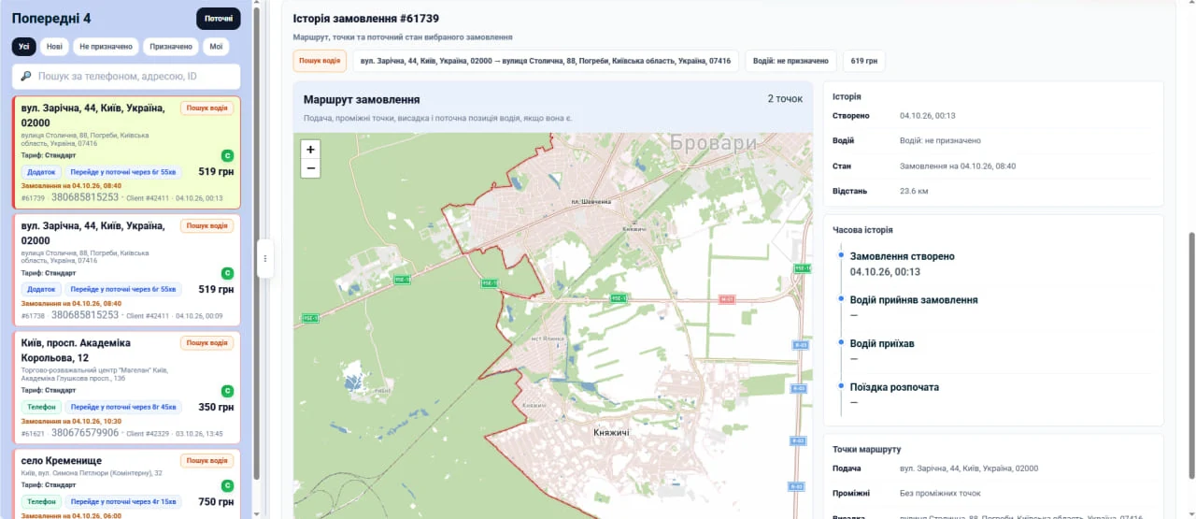Viewport: 1196px width, 519px height.
Task: Click the countdown badge on order #61739
Action: pos(123,172)
